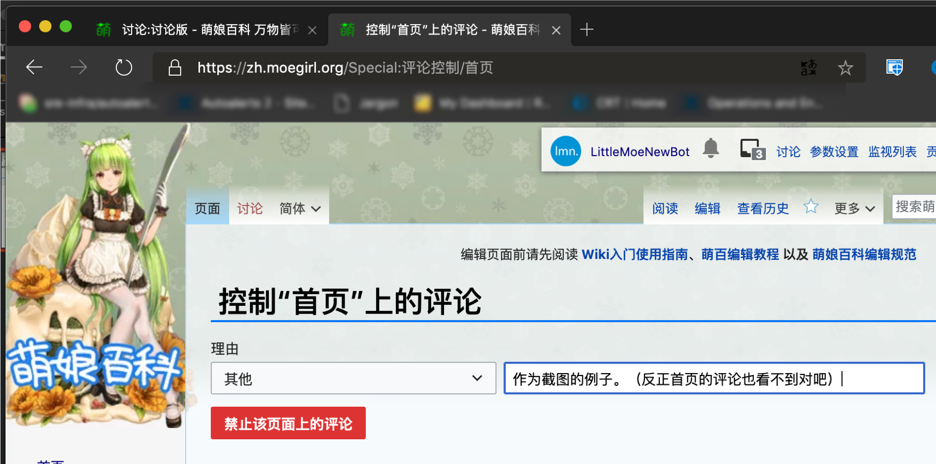Viewport: 936px width, 464px height.
Task: Click the LittleMoeNewBot user avatar
Action: coord(565,151)
